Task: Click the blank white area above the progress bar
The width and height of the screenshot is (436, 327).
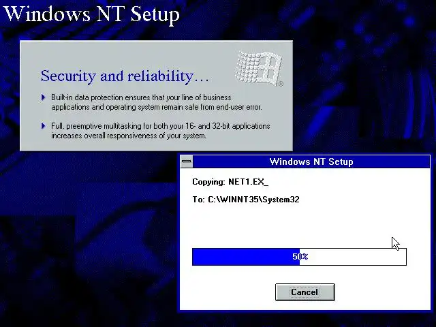Action: tap(305, 225)
